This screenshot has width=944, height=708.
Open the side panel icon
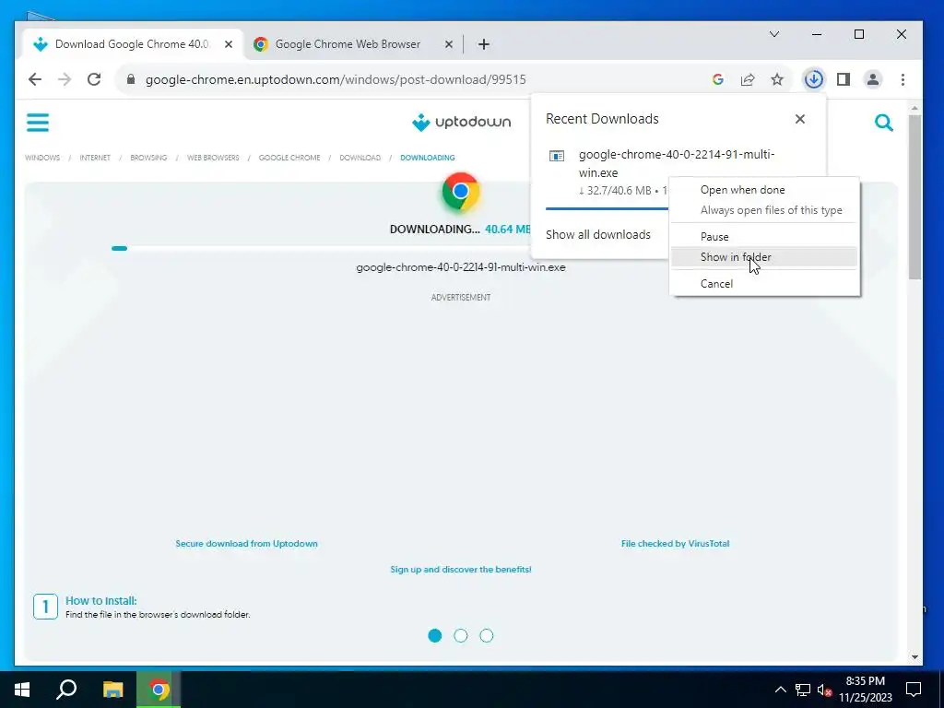(x=844, y=79)
